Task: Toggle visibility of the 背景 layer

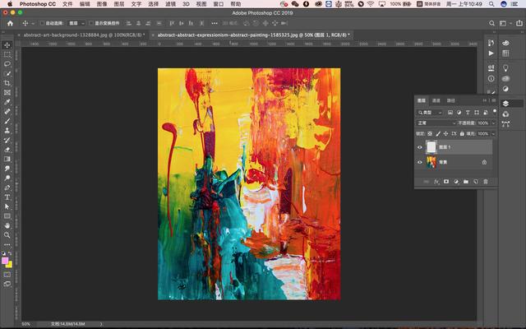Action: (420, 162)
